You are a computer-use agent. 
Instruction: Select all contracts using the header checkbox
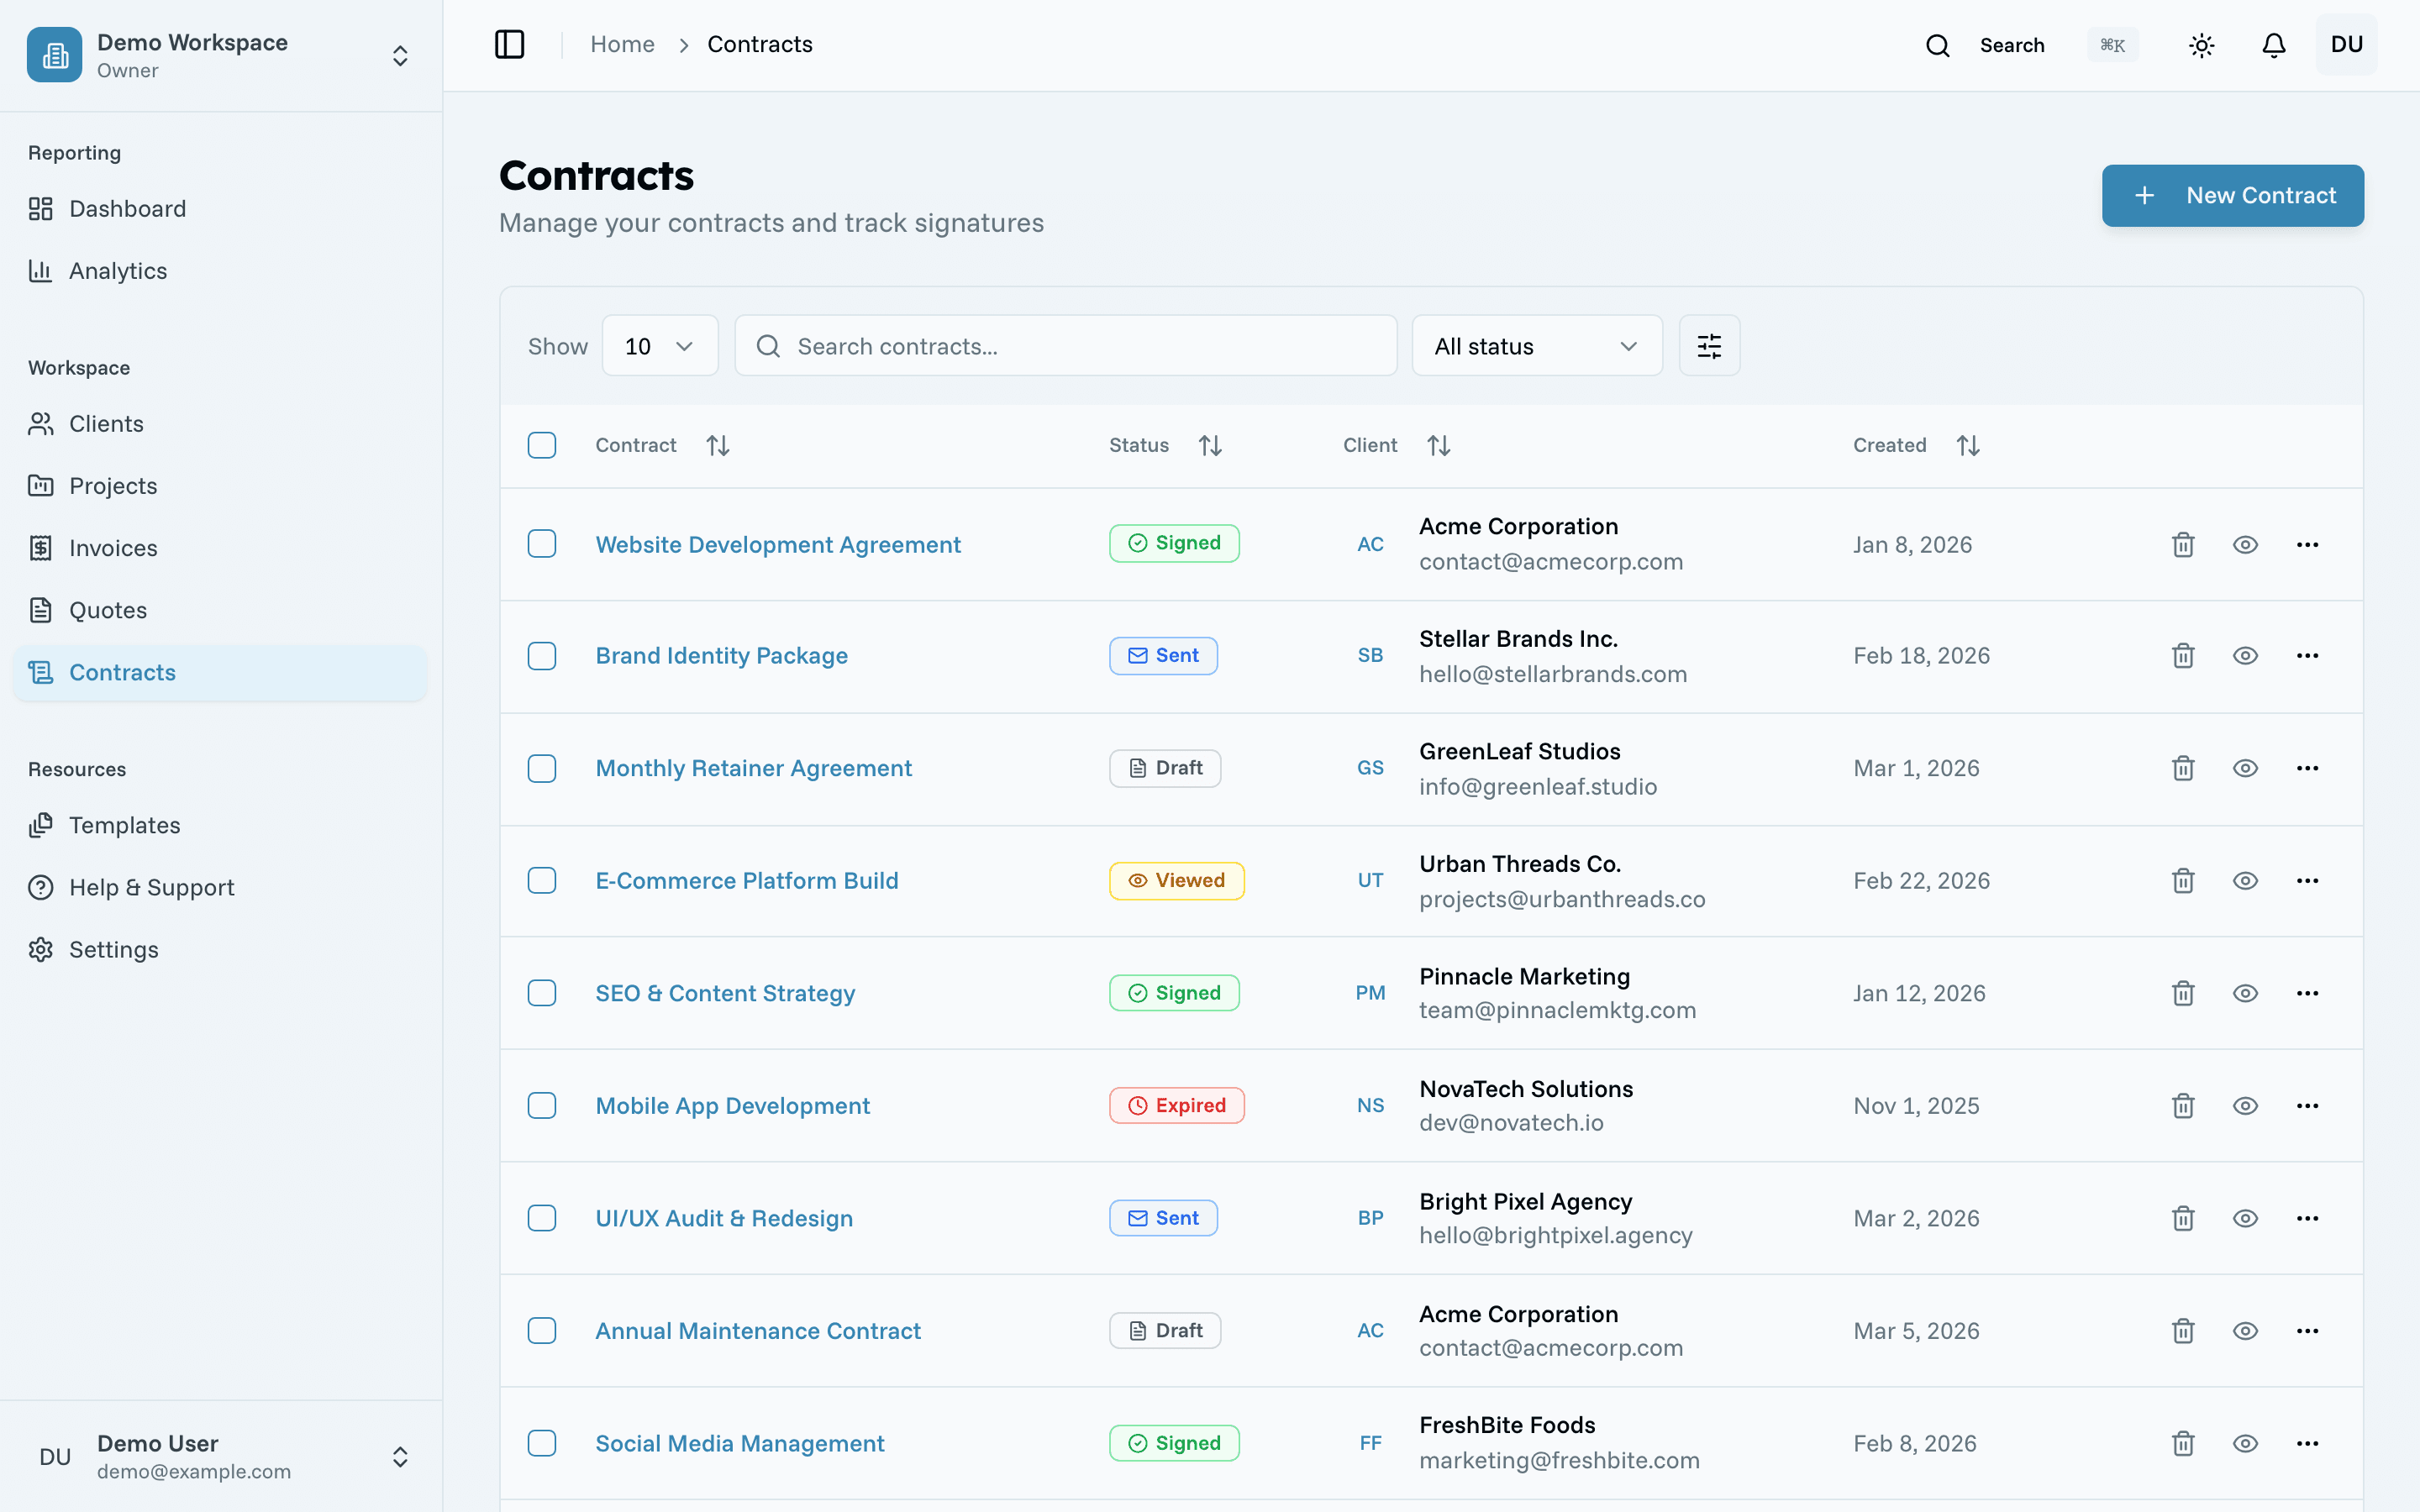click(x=542, y=445)
